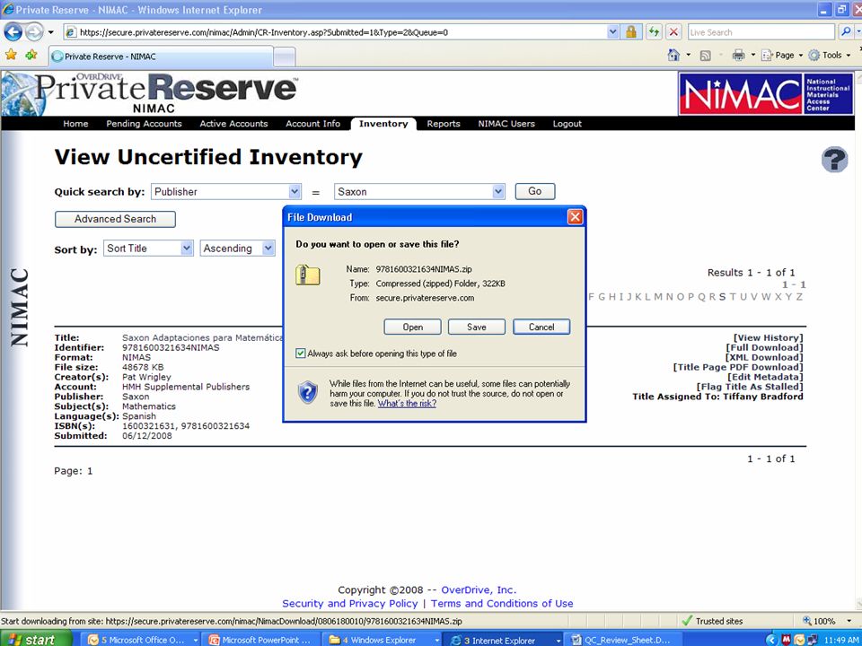Click the Refresh page icon

tap(653, 32)
